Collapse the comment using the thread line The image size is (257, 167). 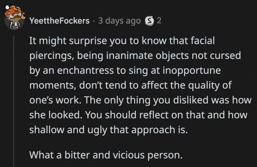[x=14, y=99]
